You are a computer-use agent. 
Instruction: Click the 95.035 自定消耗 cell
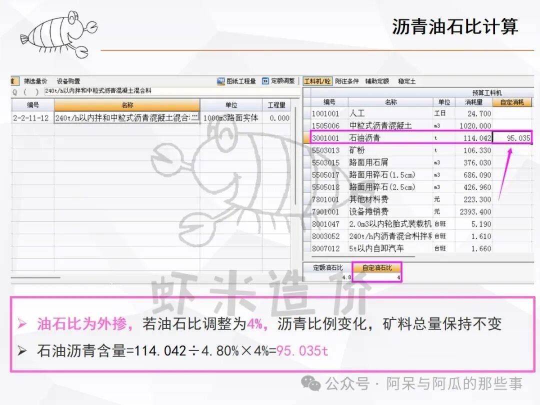pyautogui.click(x=512, y=138)
